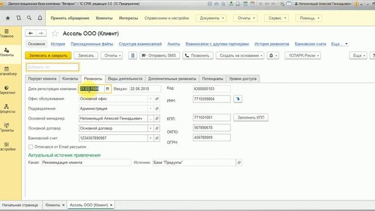Open 1СПАРК Риски dropdown
This screenshot has height=211, width=375.
pos(303,56)
